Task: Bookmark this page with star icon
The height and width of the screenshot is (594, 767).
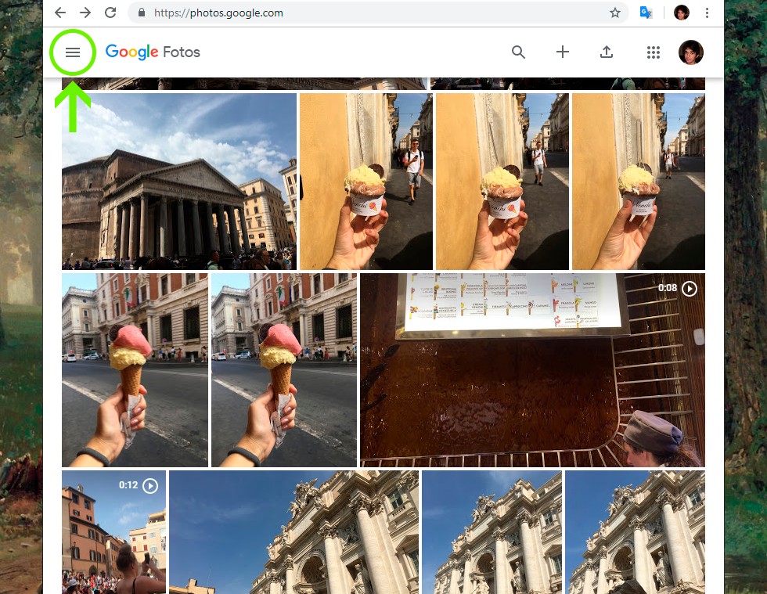Action: [615, 13]
